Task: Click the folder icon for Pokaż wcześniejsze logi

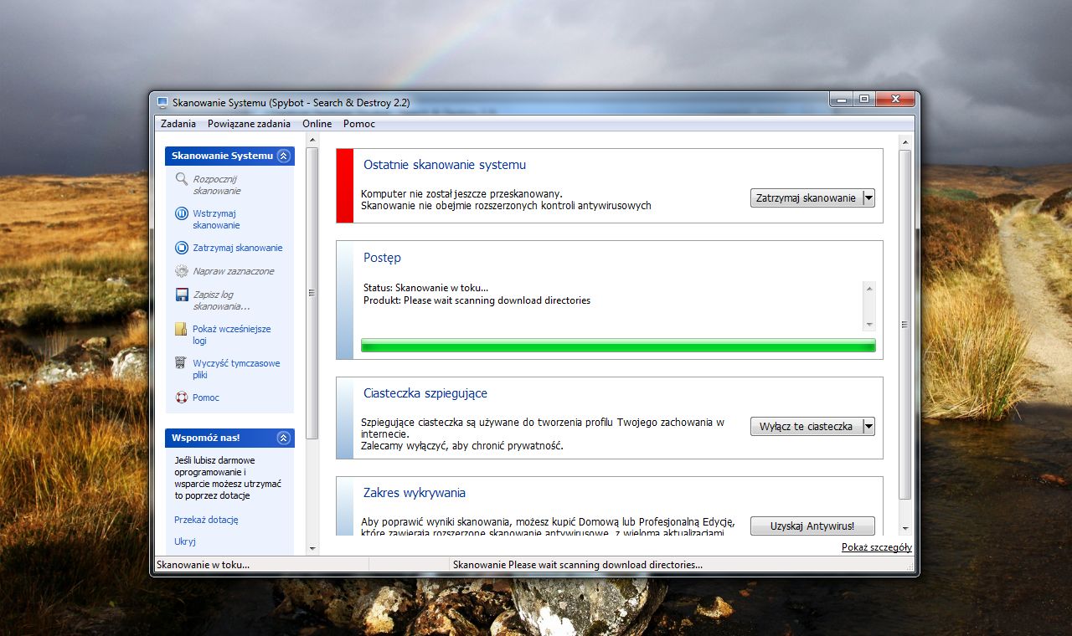Action: (182, 329)
